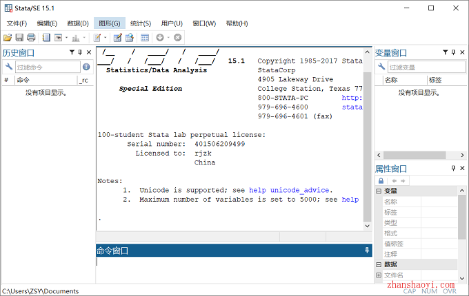The image size is (469, 296).
Task: Expand the 文件名 row in 属性窗口
Action: 379,275
